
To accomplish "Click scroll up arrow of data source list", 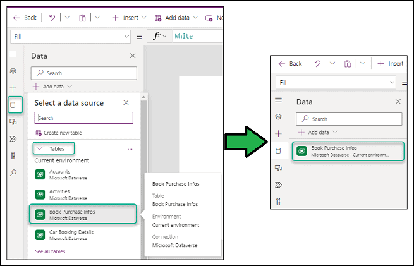I will tap(144, 97).
